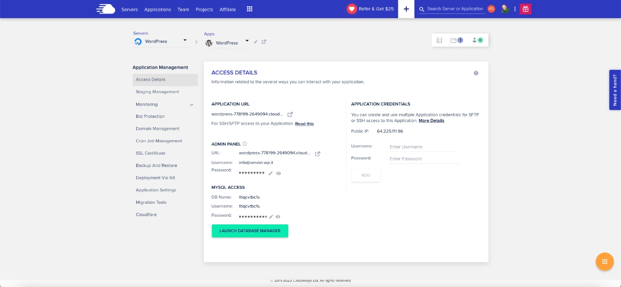This screenshot has height=287, width=621.
Task: Expand the Monitoring sidebar section
Action: click(x=191, y=104)
